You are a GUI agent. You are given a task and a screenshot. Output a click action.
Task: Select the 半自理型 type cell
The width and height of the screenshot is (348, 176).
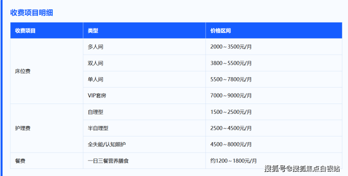[144, 128]
